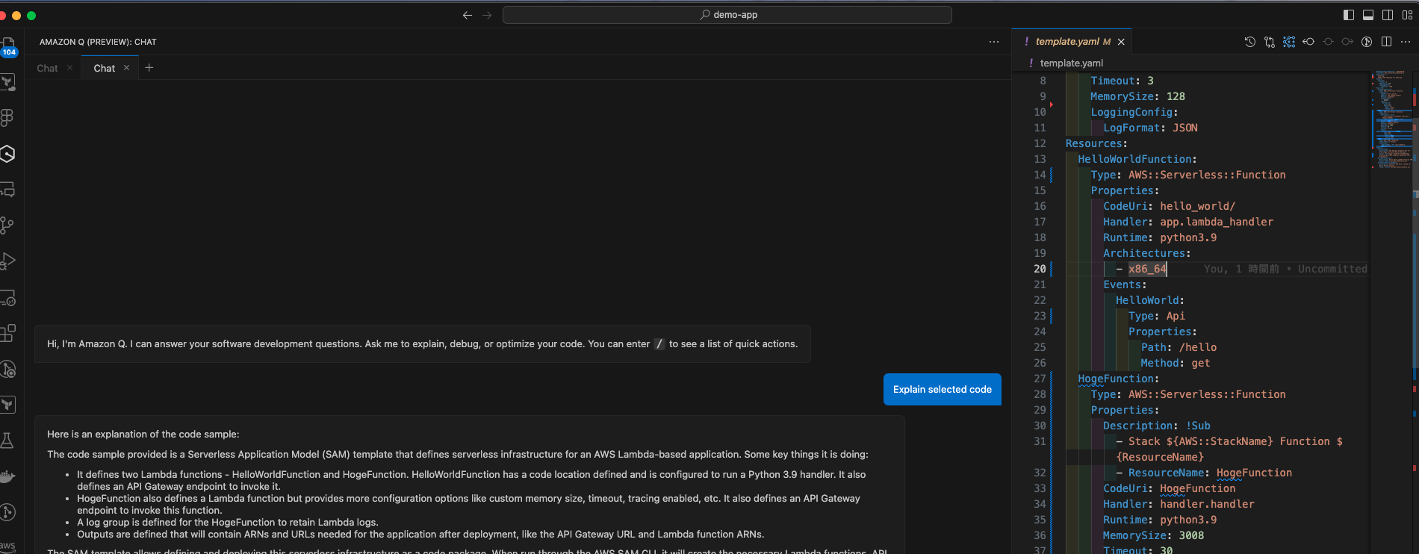Viewport: 1419px width, 554px height.
Task: Click 'Handler: app.lambda_handler' on line 17
Action: (1188, 222)
